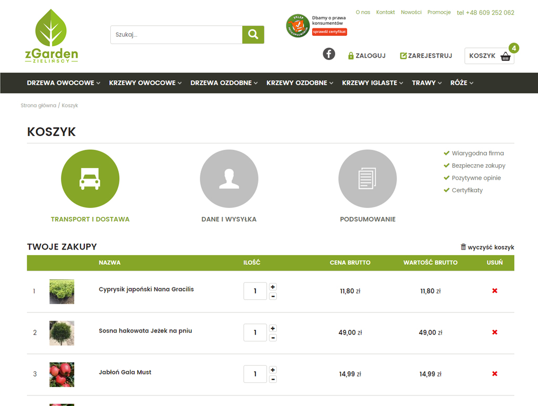Delete Jabłoń Gala Must using red X
This screenshot has height=406, width=538.
point(494,374)
